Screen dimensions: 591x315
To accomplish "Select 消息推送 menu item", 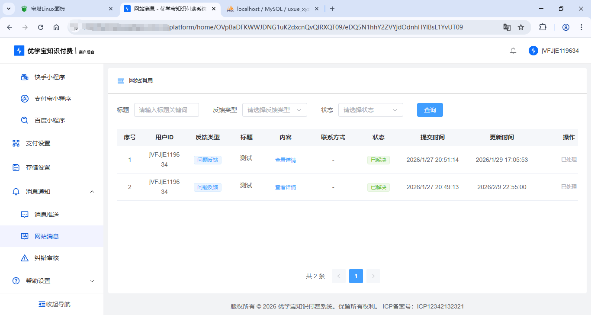I will 46,215.
